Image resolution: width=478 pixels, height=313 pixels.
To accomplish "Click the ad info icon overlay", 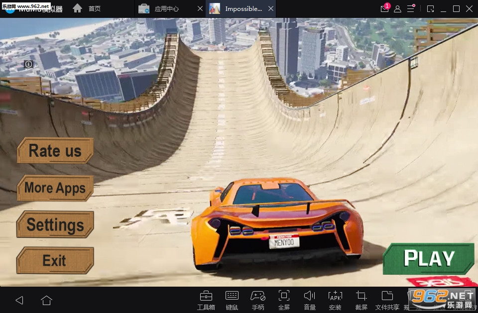I will 28,64.
